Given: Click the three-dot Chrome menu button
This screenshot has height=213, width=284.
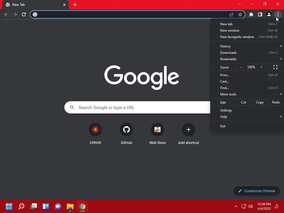Looking at the screenshot, I should [278, 14].
